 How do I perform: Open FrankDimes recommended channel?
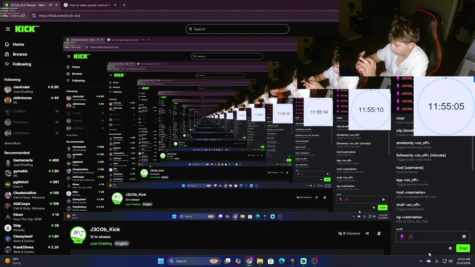[x=31, y=249]
